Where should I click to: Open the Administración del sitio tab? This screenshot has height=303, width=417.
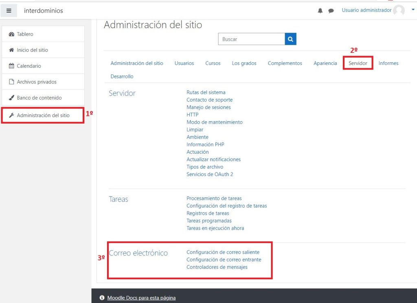point(137,63)
